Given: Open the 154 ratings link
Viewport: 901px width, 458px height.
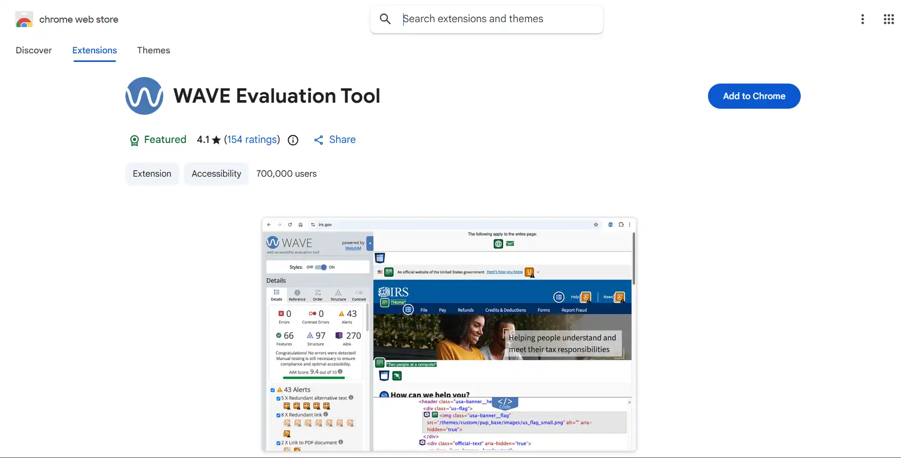Looking at the screenshot, I should (x=252, y=140).
